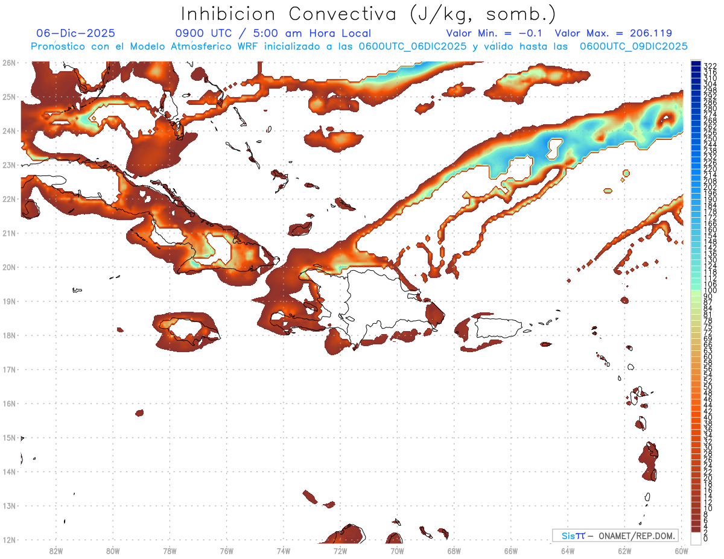Click the latitude label "17N"
Image resolution: width=724 pixels, height=559 pixels.
[9, 369]
